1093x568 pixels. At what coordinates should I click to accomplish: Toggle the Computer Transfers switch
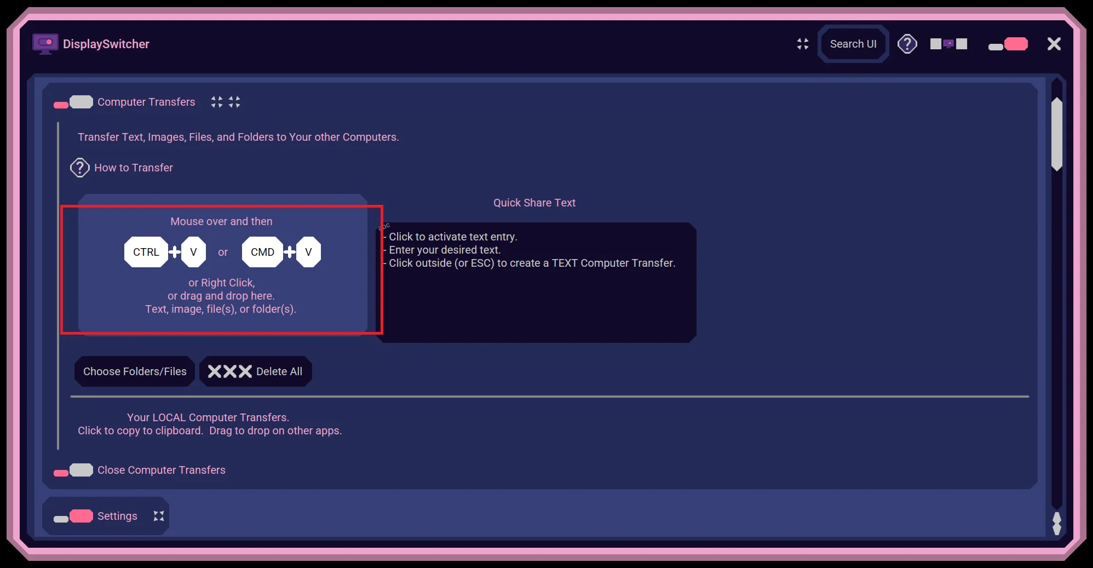coord(73,102)
